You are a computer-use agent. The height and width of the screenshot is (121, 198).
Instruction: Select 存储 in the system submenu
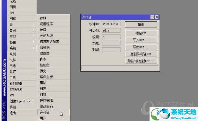pyautogui.click(x=54, y=18)
